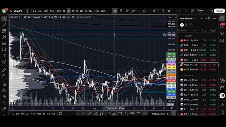Click the plus button beside 148.333 price label
The width and height of the screenshot is (226, 127).
pos(165,35)
